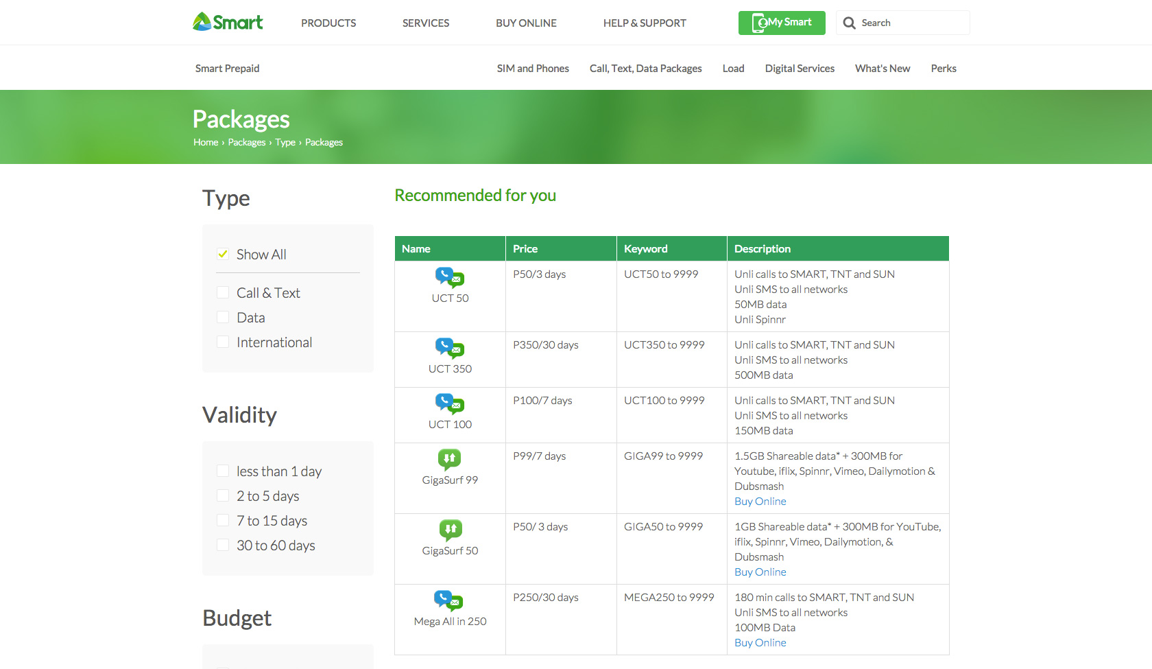Check the 30 to 60 days validity filter
Viewport: 1152px width, 669px height.
click(222, 544)
